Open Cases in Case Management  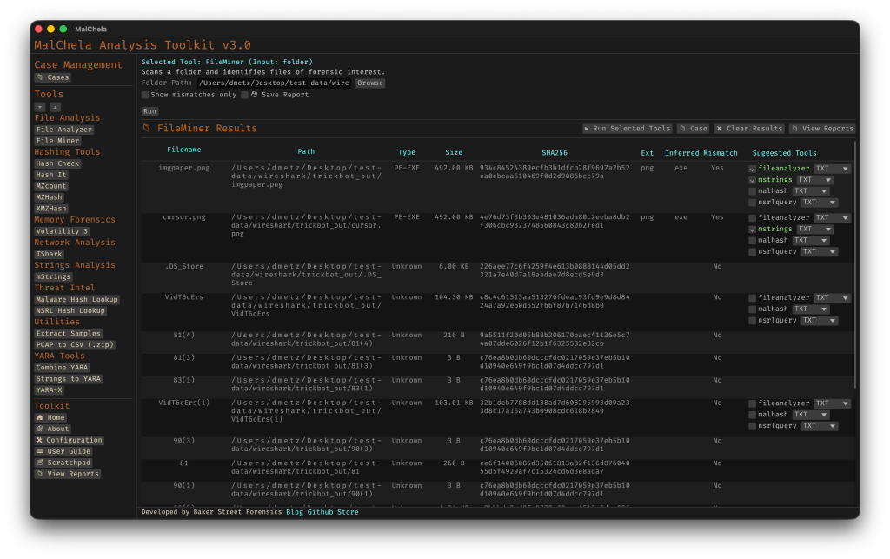click(x=52, y=77)
